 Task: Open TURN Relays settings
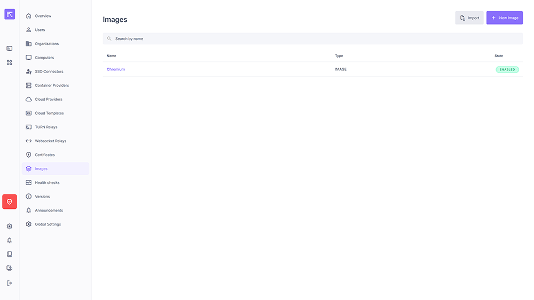46,127
